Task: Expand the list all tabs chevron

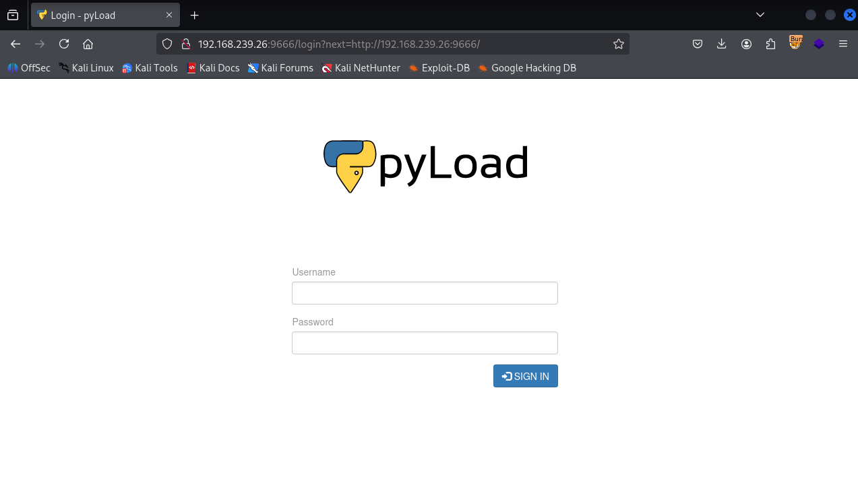Action: (x=760, y=15)
